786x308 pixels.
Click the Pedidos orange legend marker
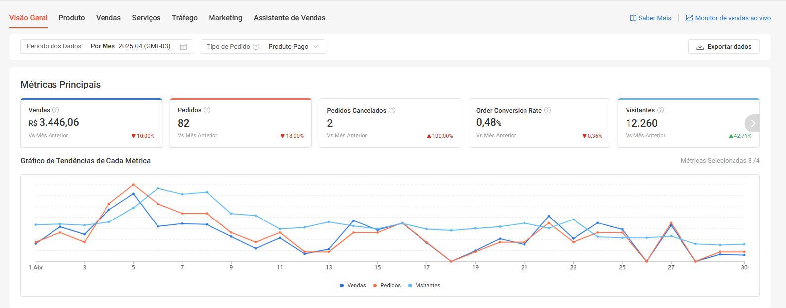(375, 286)
